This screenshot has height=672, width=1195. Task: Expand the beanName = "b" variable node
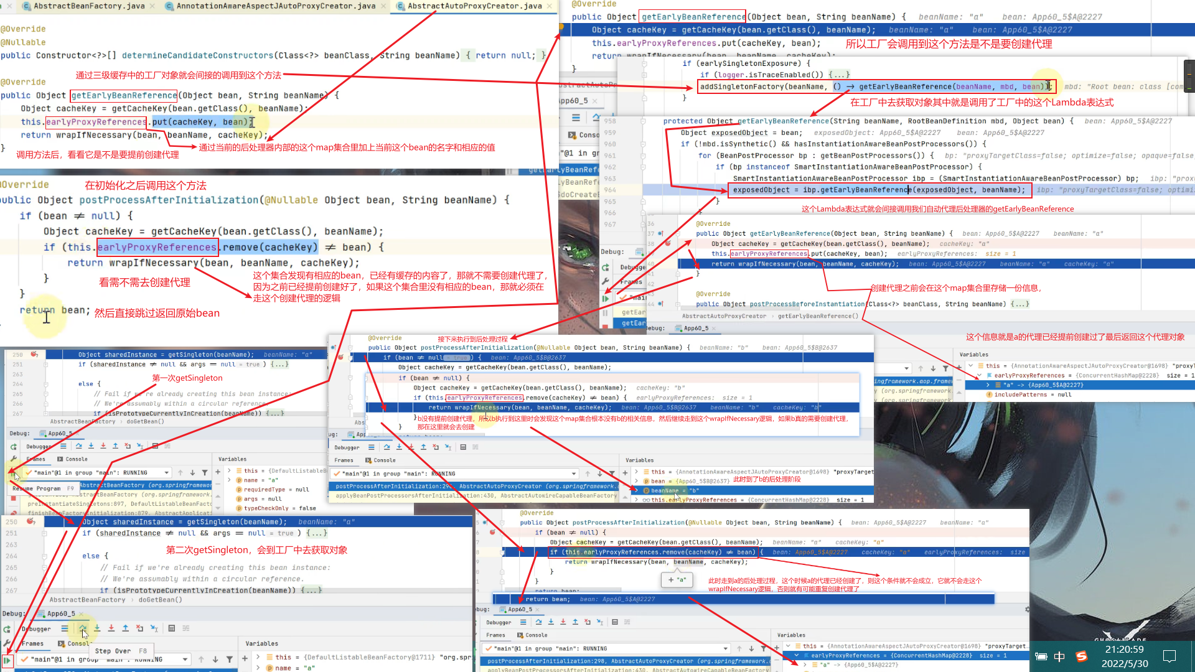pyautogui.click(x=636, y=490)
